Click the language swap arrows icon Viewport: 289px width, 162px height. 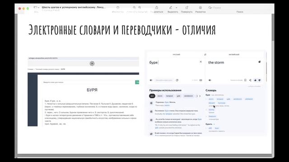(x=205, y=54)
